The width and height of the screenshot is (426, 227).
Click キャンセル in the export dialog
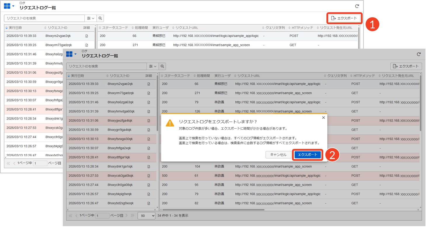coord(278,155)
